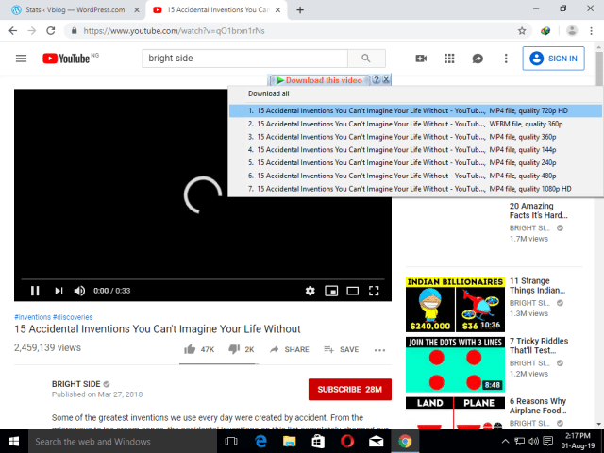Click the SUBSCRIBE 28M button
Screen dimensions: 604x453
tap(349, 390)
